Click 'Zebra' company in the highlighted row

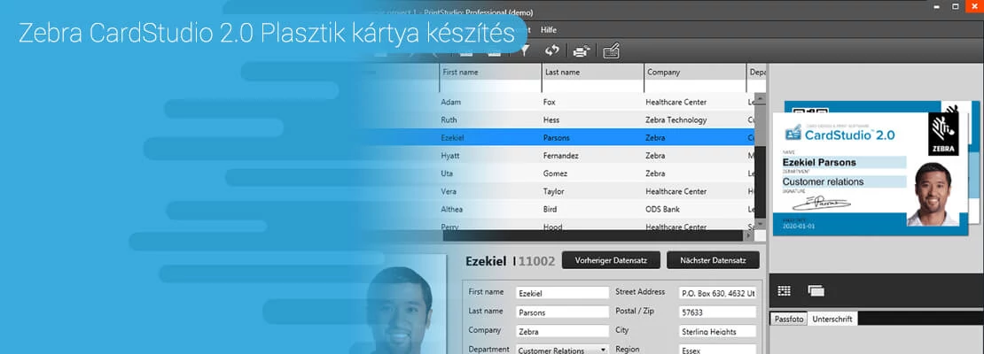pyautogui.click(x=655, y=138)
